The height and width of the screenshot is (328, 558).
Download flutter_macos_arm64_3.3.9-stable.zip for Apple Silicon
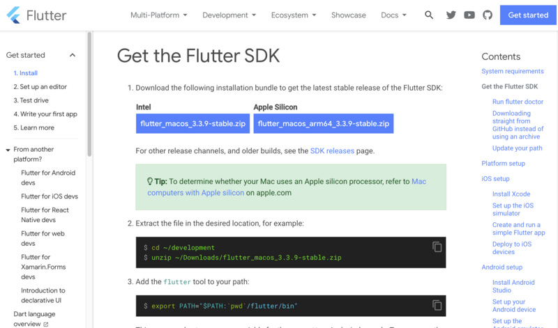click(x=324, y=123)
